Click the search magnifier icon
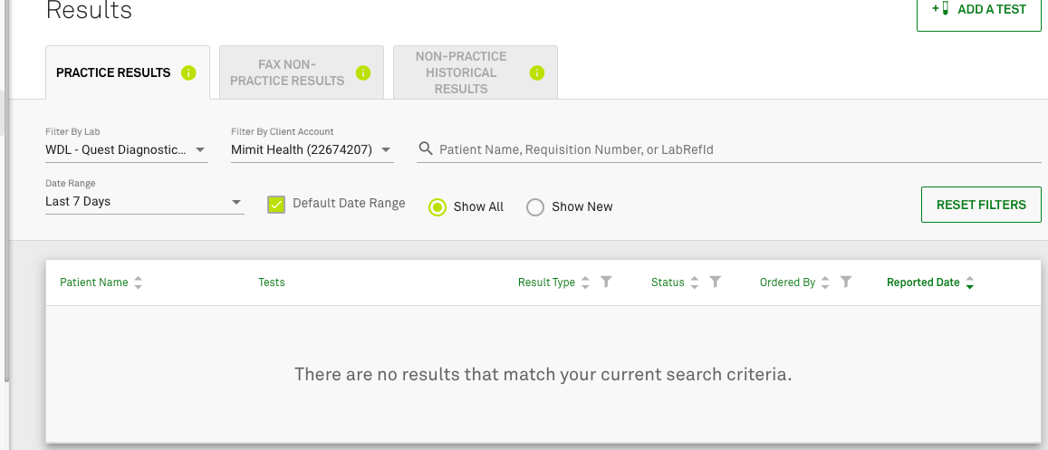Viewport: 1048px width, 450px height. (x=425, y=148)
